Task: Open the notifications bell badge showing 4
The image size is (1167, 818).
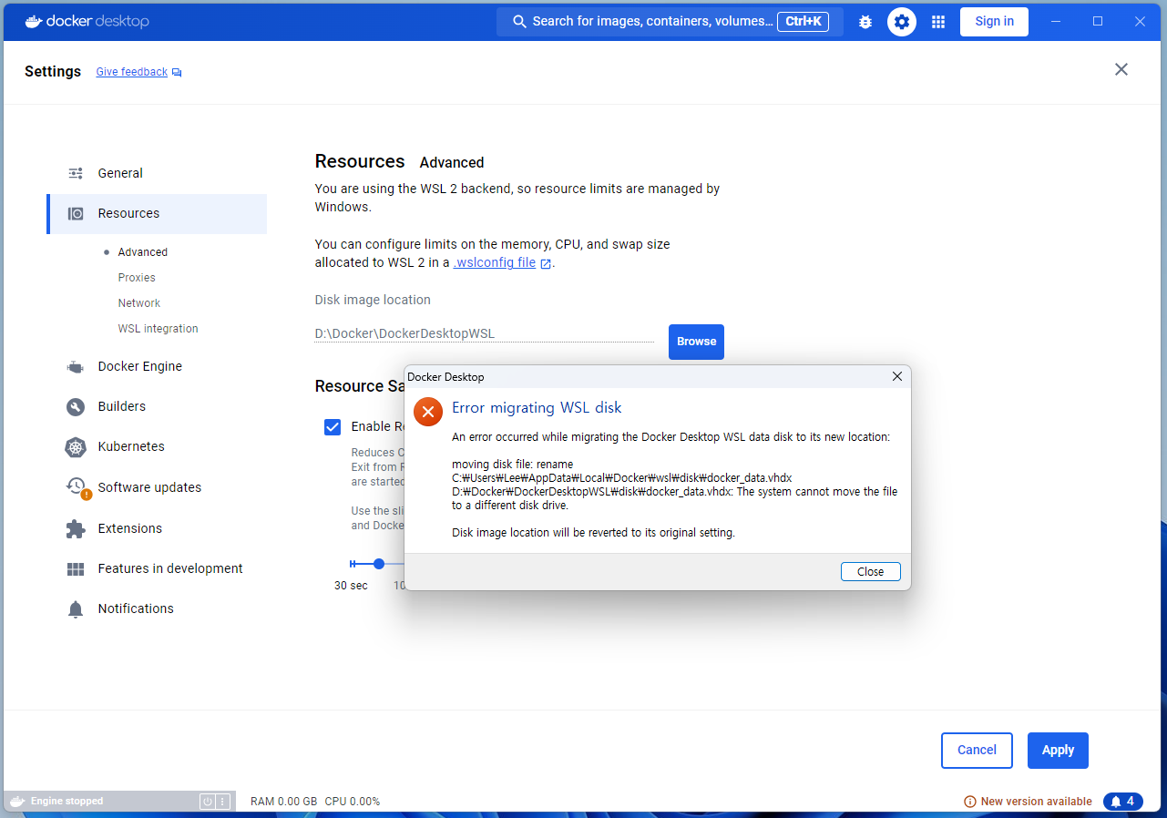Action: 1123,802
